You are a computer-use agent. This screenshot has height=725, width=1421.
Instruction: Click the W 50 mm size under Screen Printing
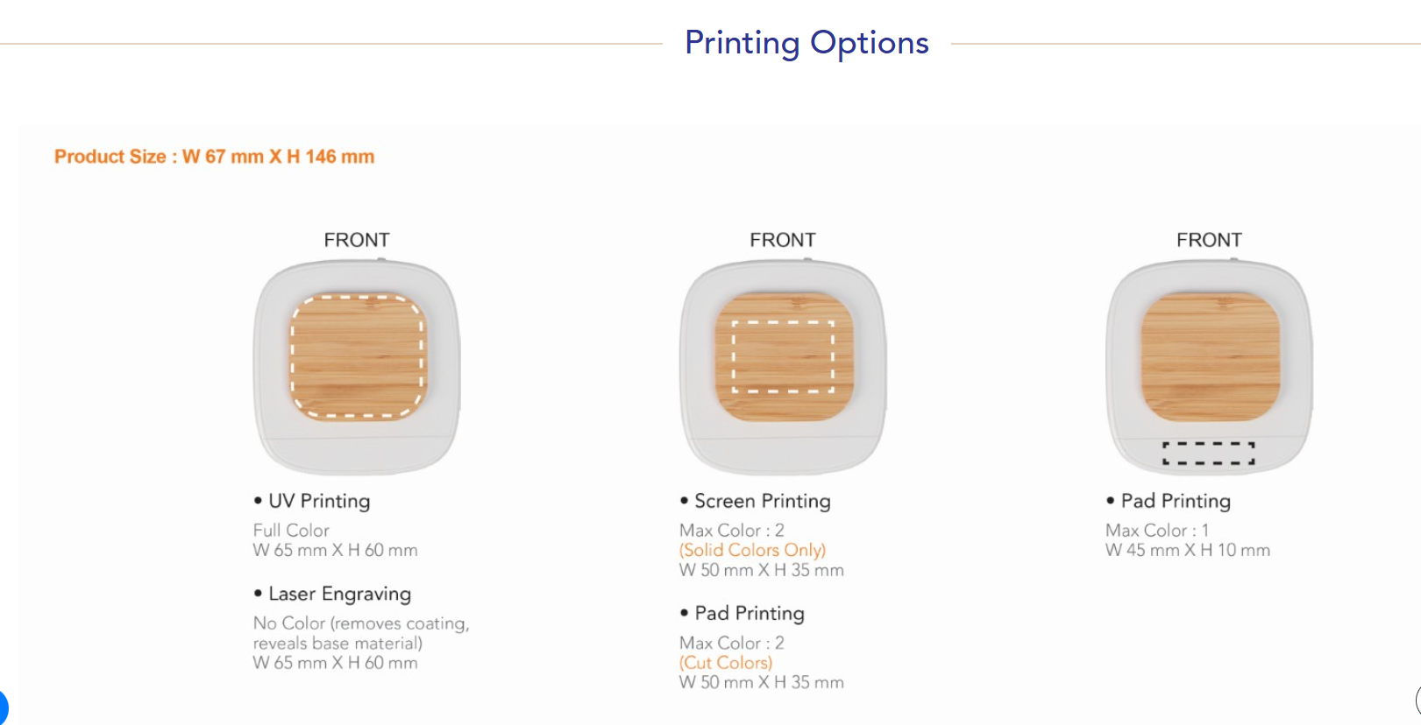coord(761,570)
